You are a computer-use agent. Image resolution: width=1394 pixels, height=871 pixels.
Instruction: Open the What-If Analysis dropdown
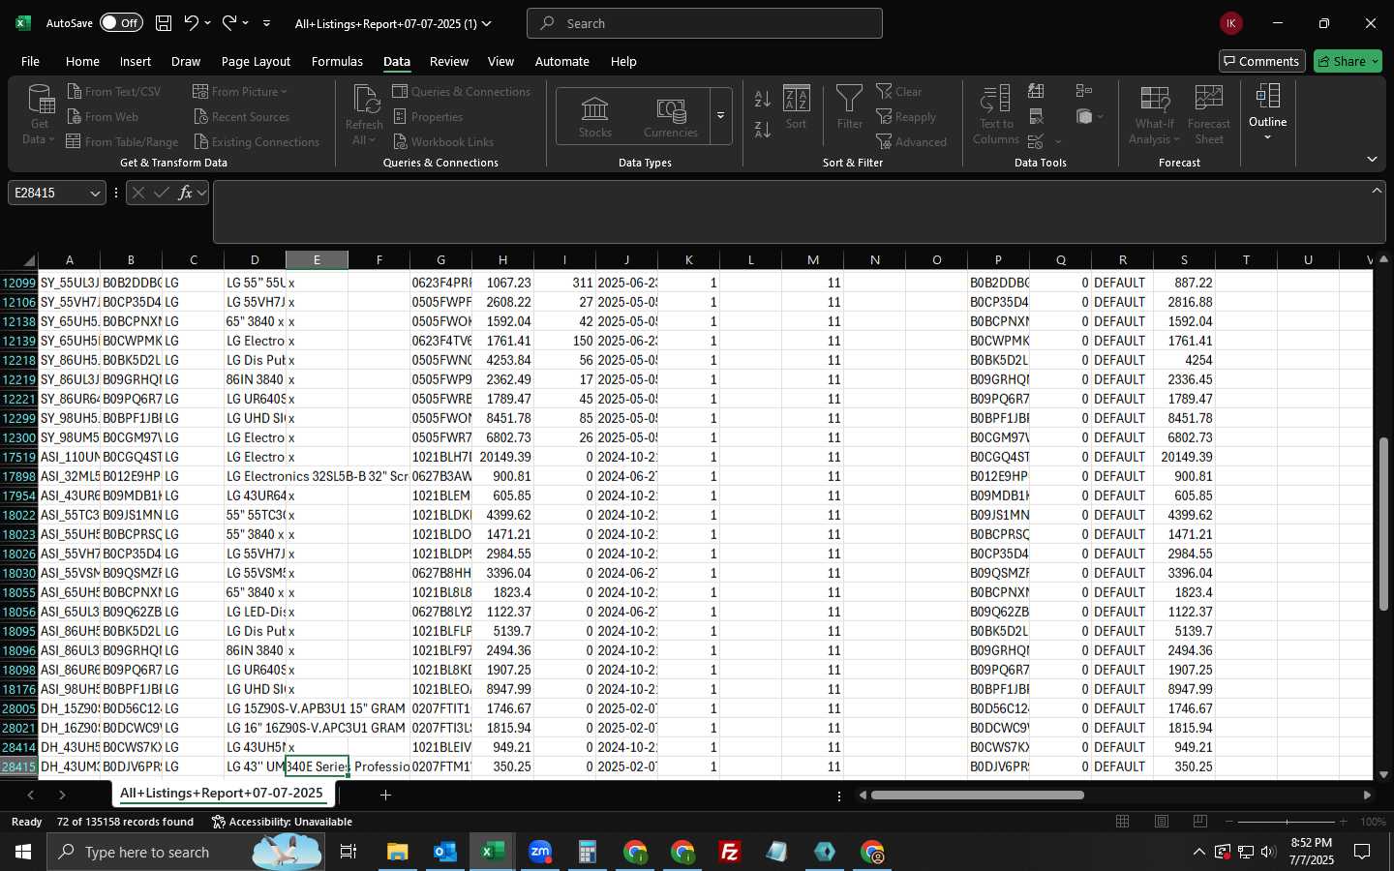(1155, 114)
